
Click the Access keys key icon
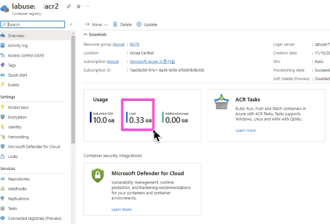[2, 107]
